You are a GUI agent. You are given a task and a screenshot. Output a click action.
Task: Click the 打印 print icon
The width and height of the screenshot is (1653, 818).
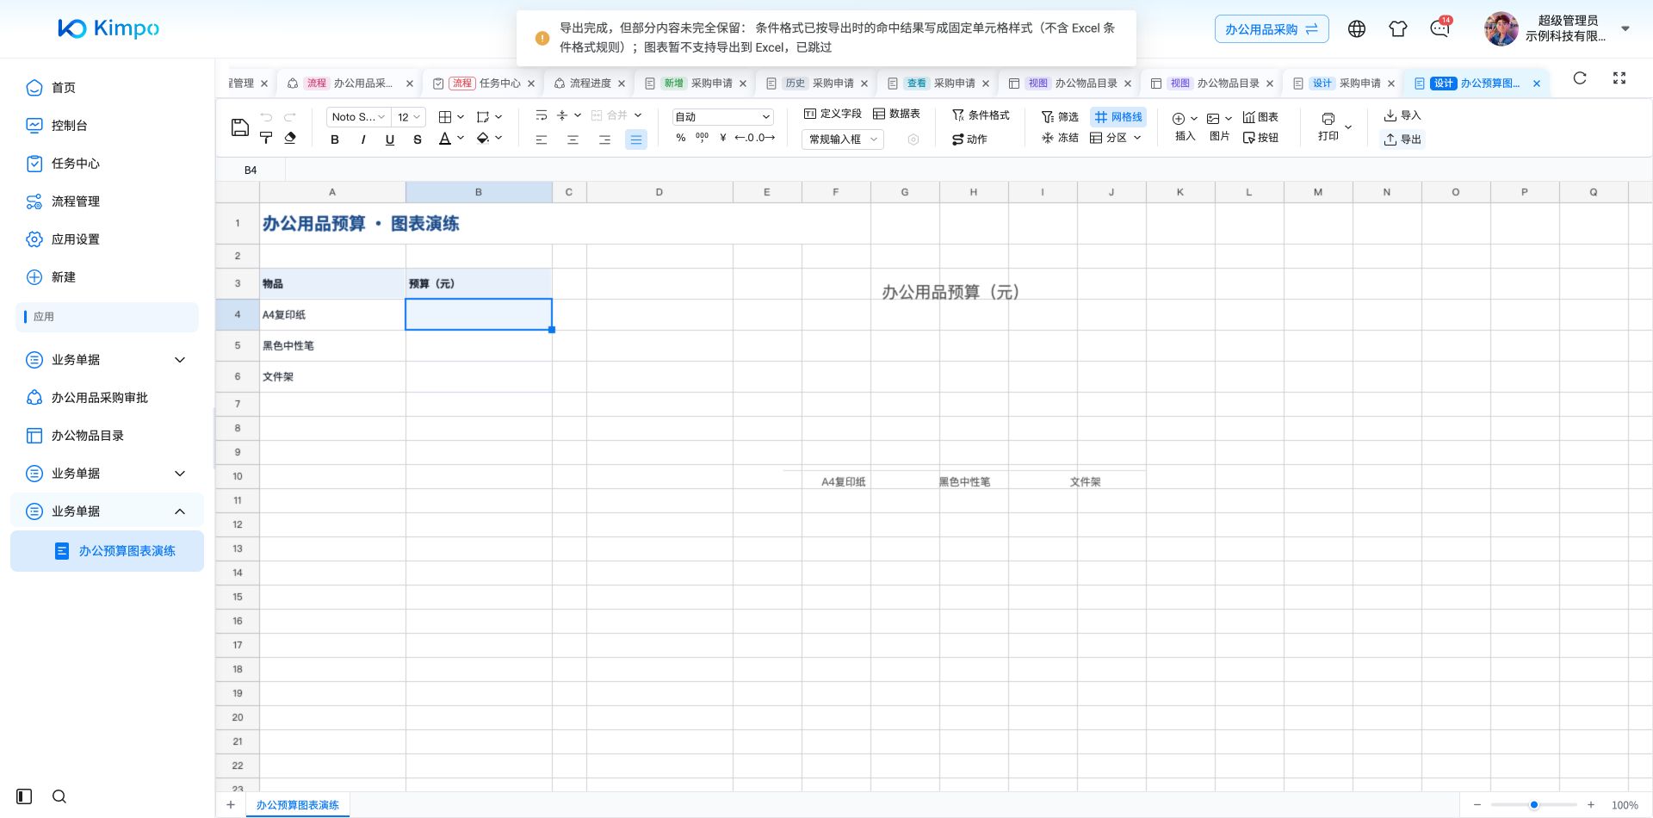[x=1328, y=119]
